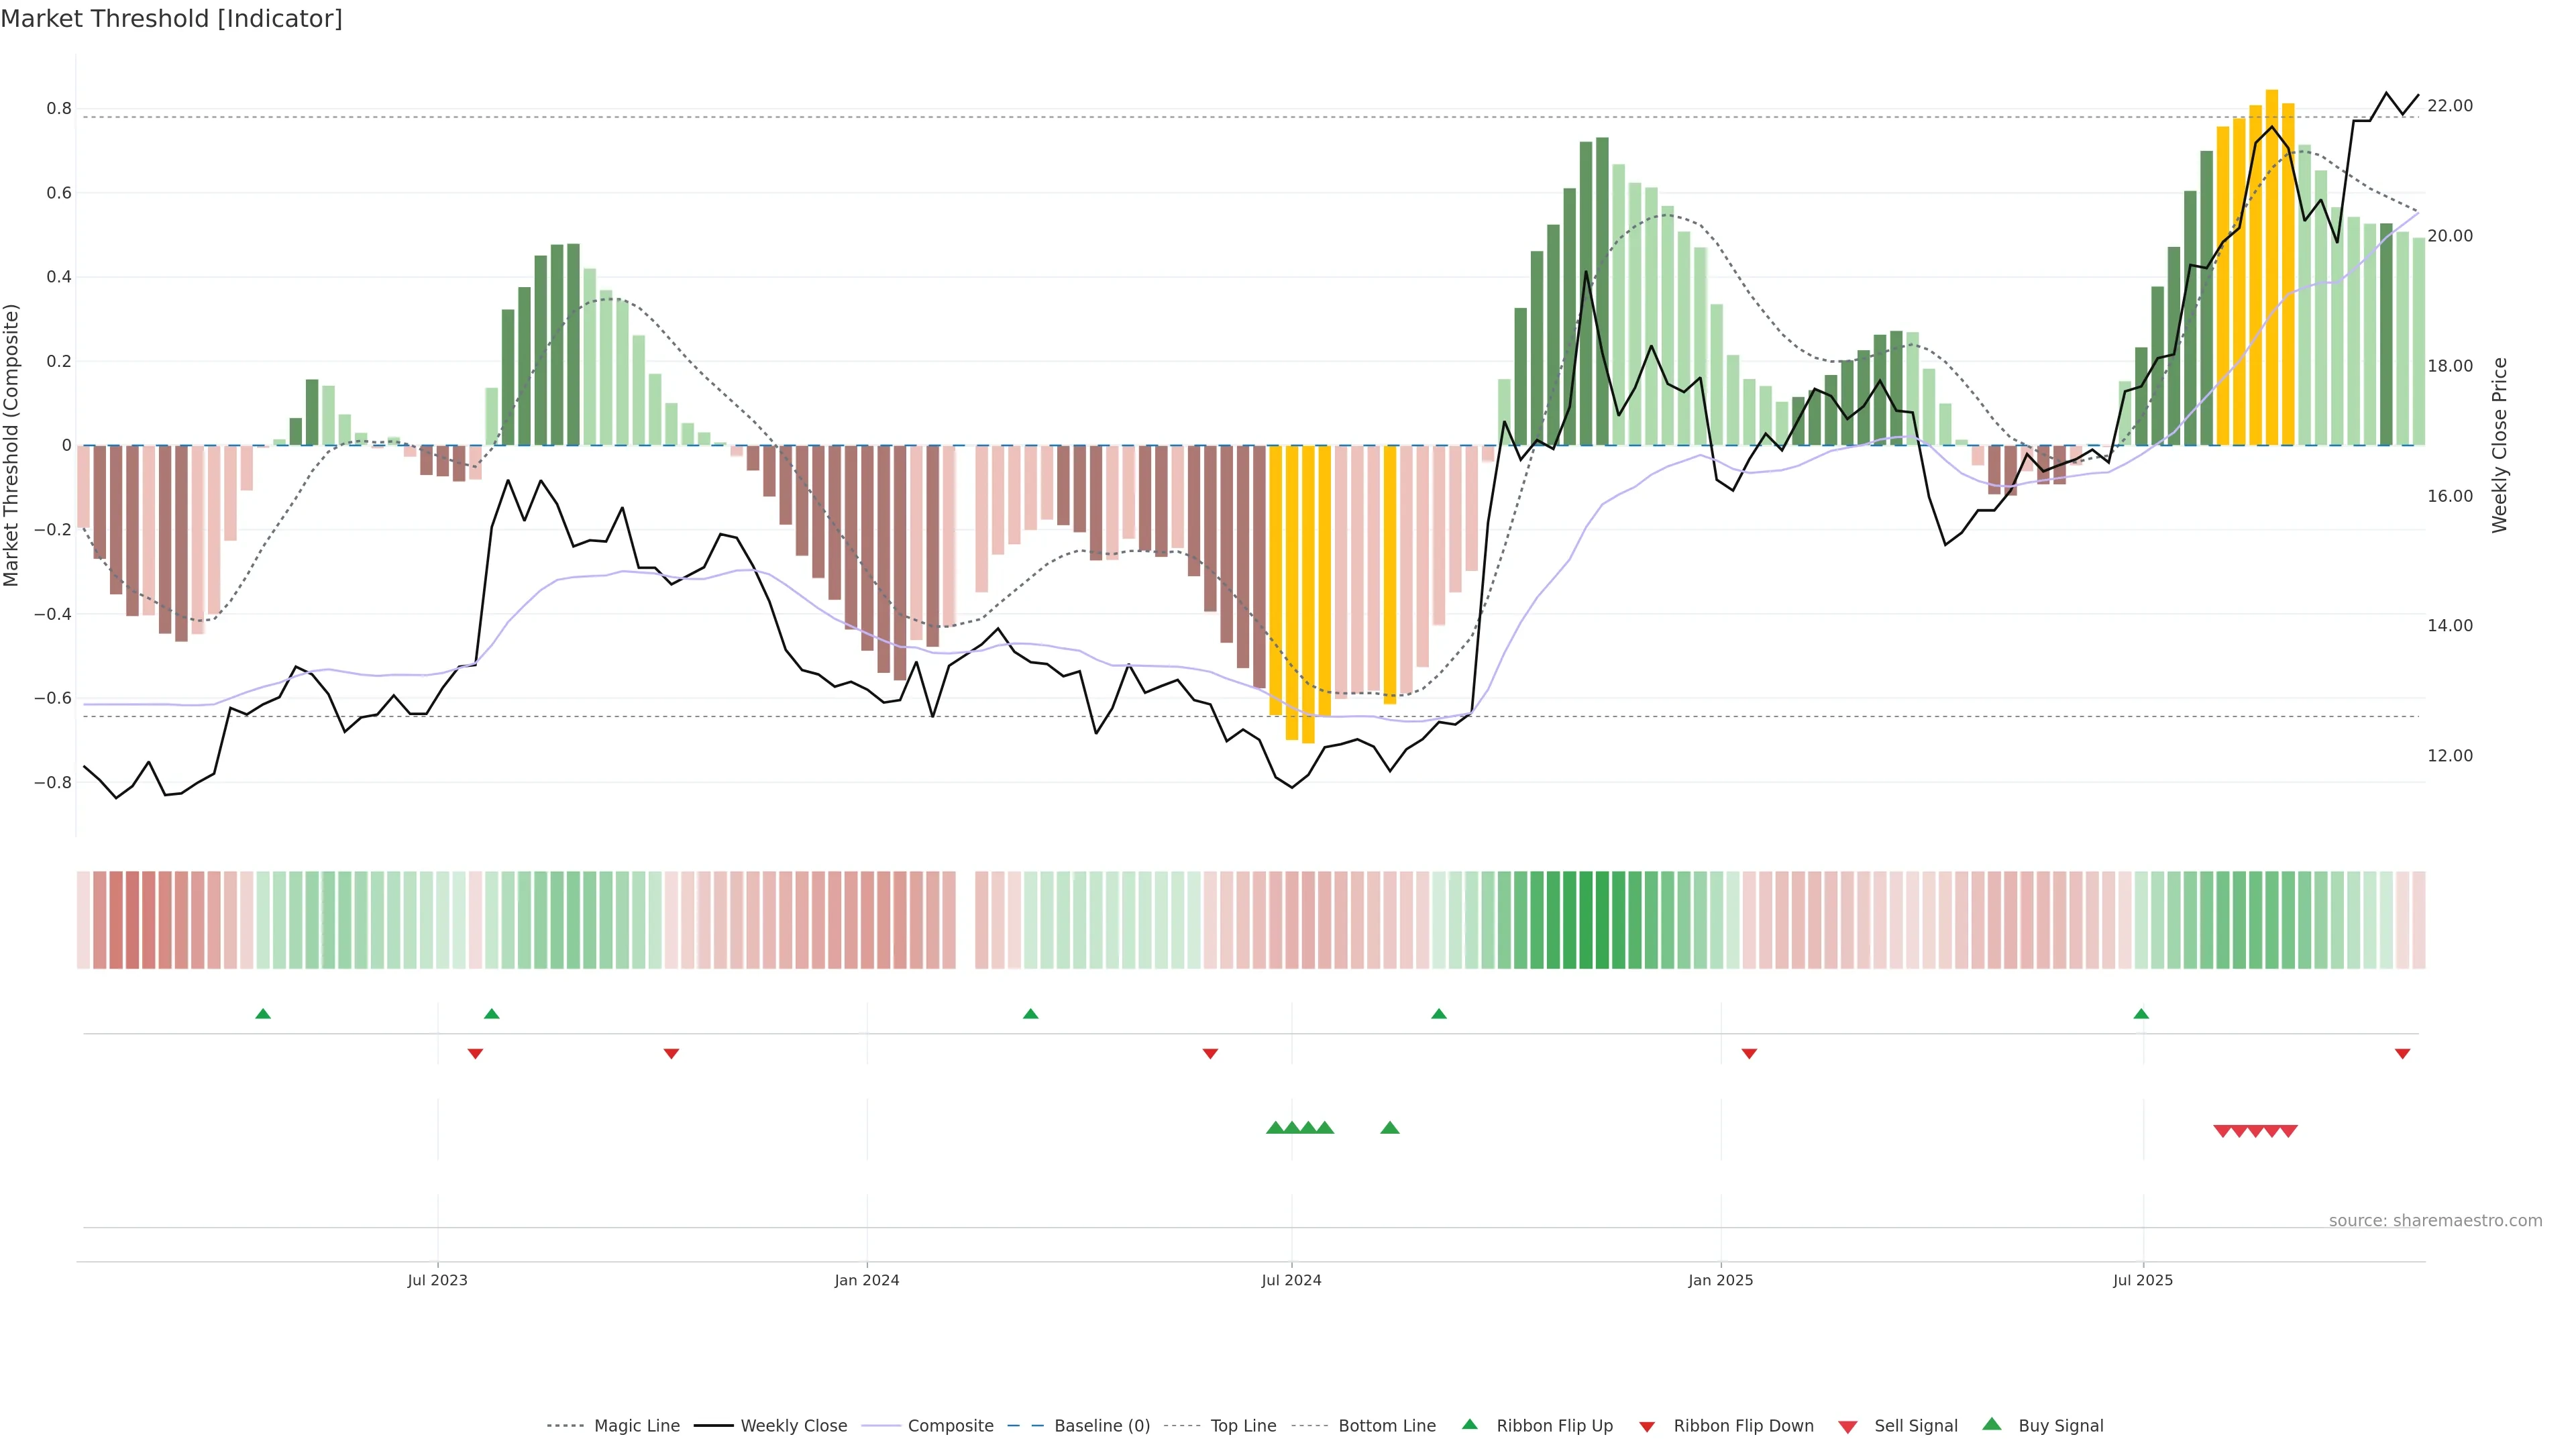2576x1449 pixels.
Task: Click the Ribbon Flip Up marker near Jul 2025
Action: [x=2140, y=1014]
